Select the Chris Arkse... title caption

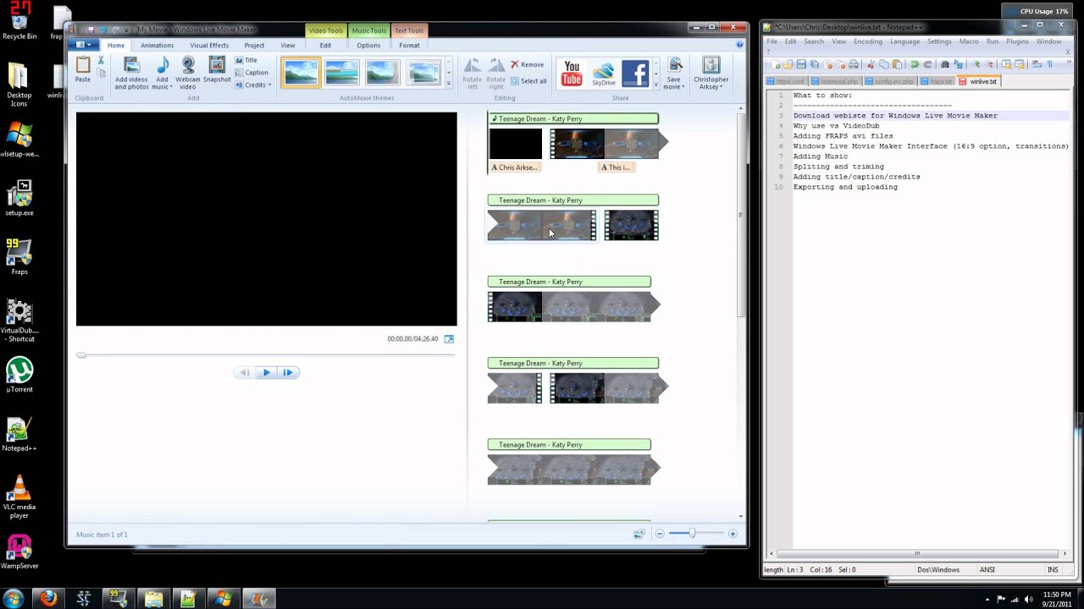pyautogui.click(x=515, y=167)
